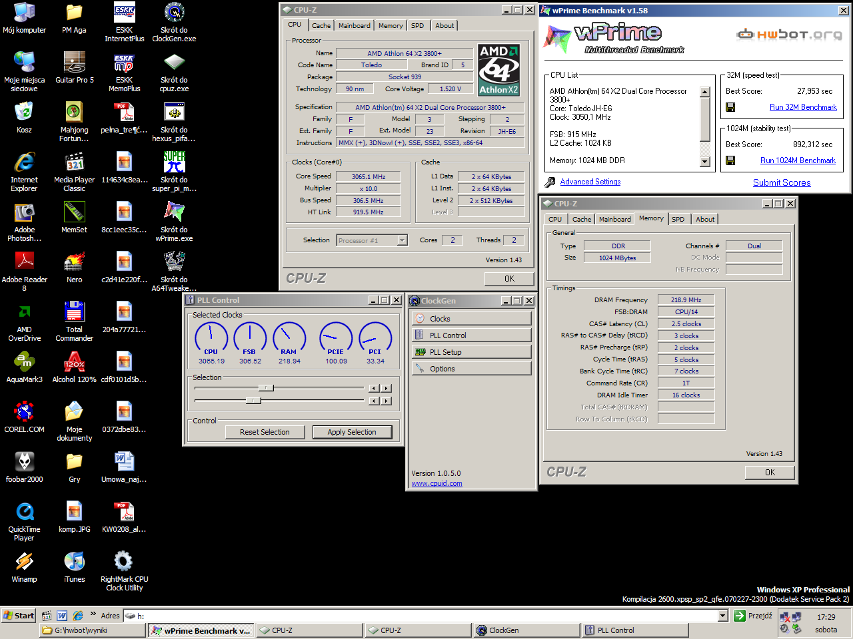Click Przejdź go button on taskbar
The image size is (853, 639).
click(753, 616)
